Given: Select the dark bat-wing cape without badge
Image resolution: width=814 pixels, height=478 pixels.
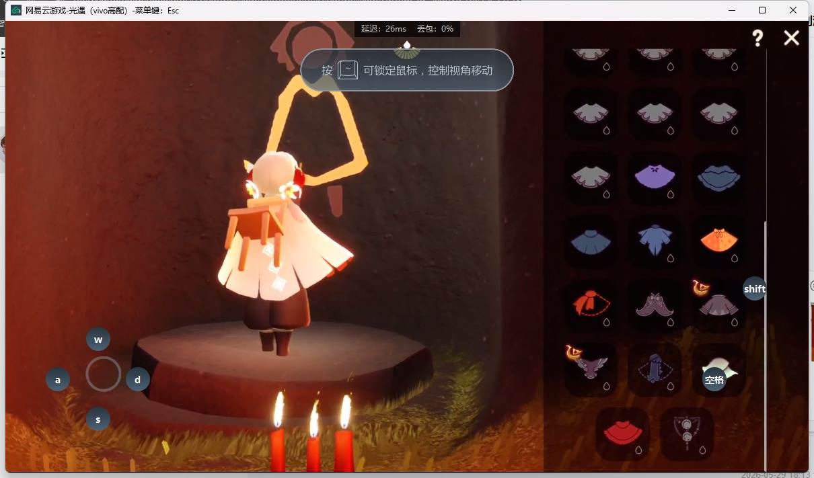Looking at the screenshot, I should (x=655, y=306).
